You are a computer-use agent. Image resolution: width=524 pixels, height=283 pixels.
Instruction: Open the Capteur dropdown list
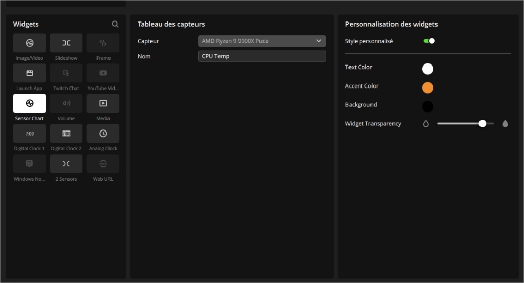coord(261,41)
